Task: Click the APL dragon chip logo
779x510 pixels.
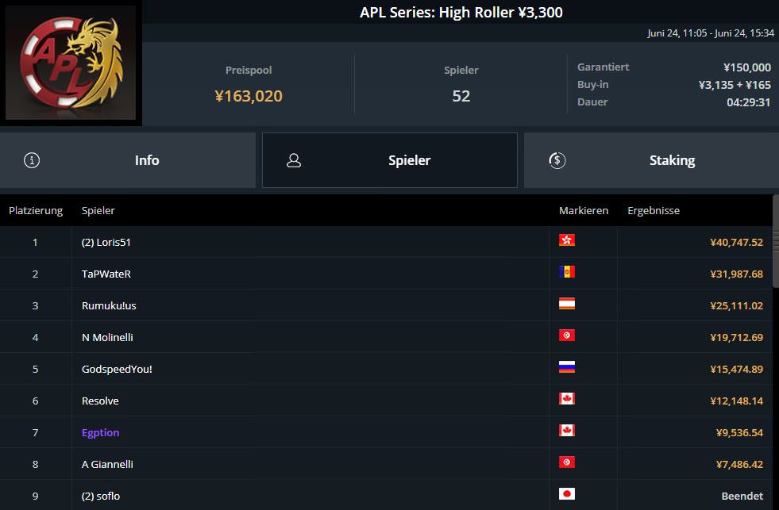Action: pos(71,63)
